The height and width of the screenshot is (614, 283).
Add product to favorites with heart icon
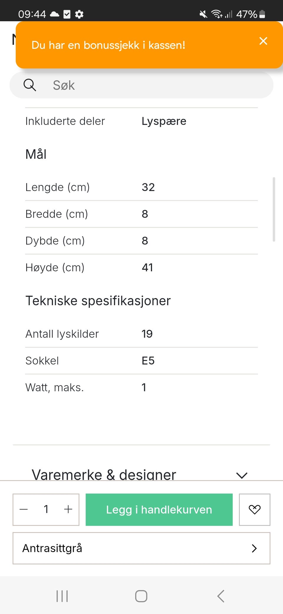tap(254, 510)
